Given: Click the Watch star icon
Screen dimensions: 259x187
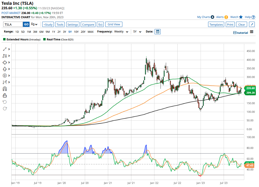Looking at the screenshot, I should click(241, 17).
